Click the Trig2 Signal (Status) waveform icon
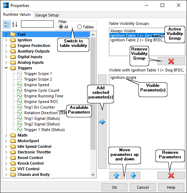 20,124
